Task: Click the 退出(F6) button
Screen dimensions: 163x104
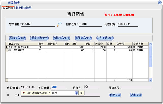Action: (x=136, y=95)
